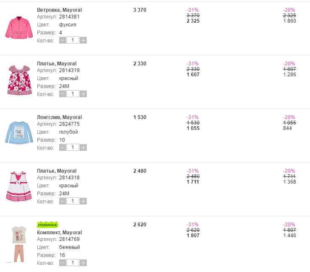Open the Комплект, Mayoral product link
The image size is (310, 272).
(x=59, y=233)
